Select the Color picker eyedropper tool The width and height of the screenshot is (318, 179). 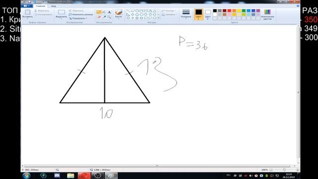104,17
